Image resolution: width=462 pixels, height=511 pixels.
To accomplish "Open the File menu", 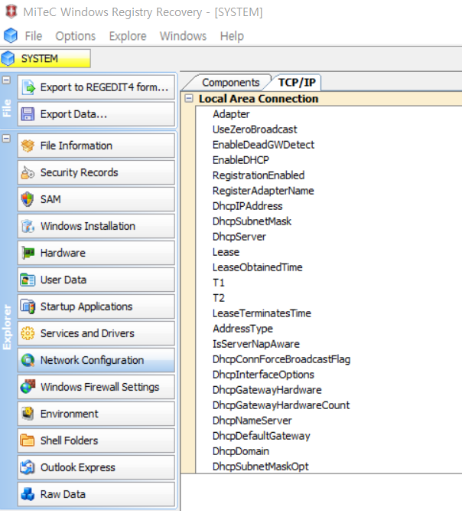I will 34,36.
